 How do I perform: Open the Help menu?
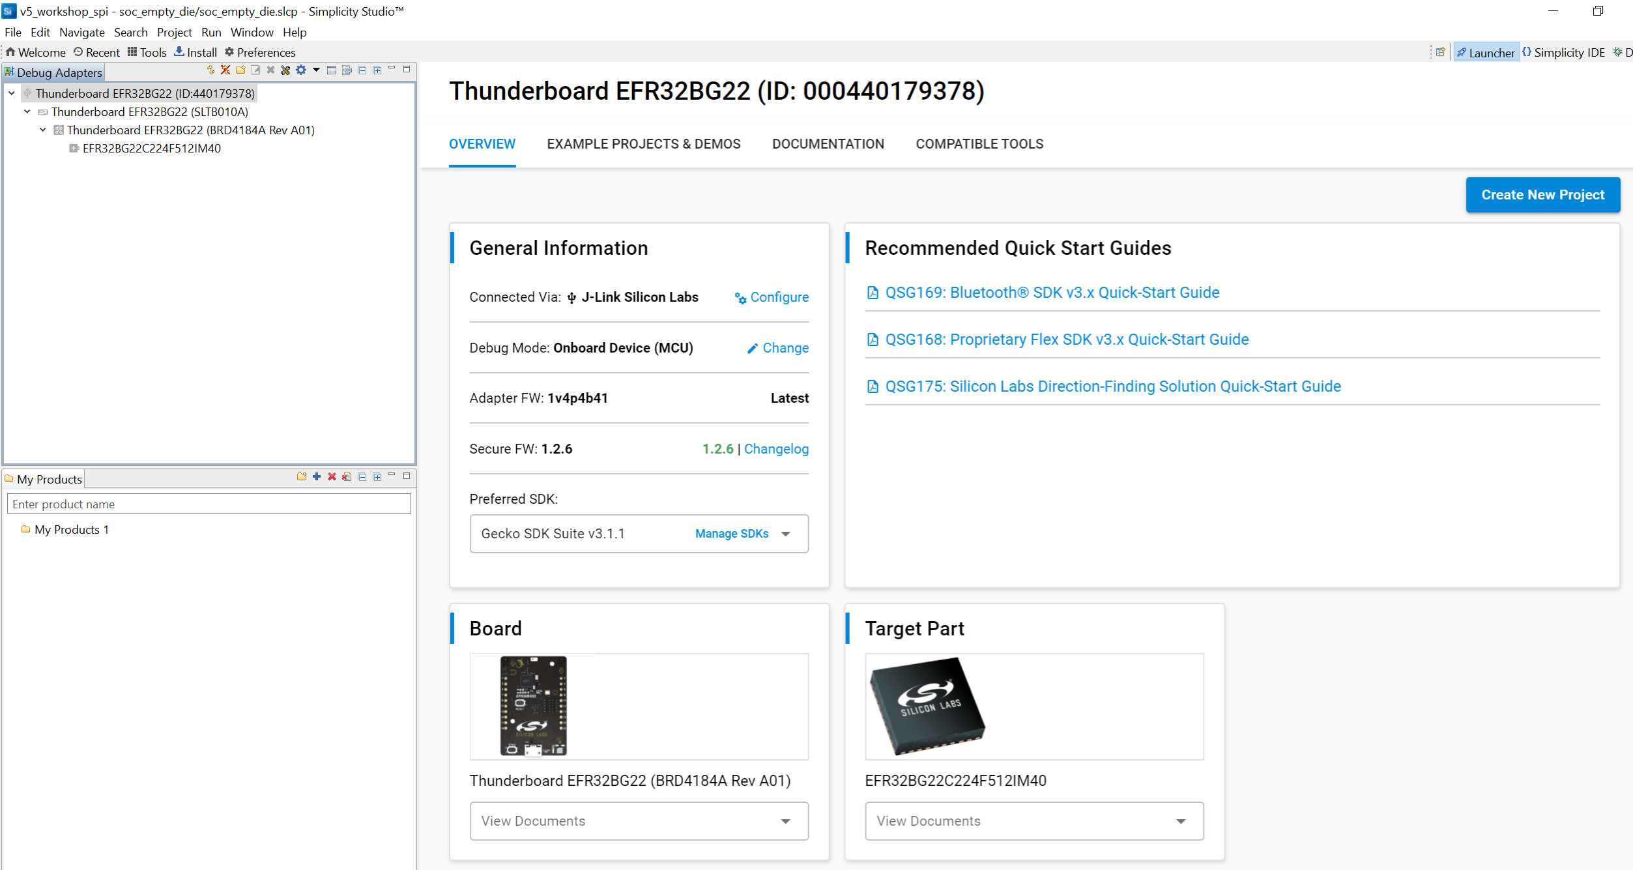point(295,32)
